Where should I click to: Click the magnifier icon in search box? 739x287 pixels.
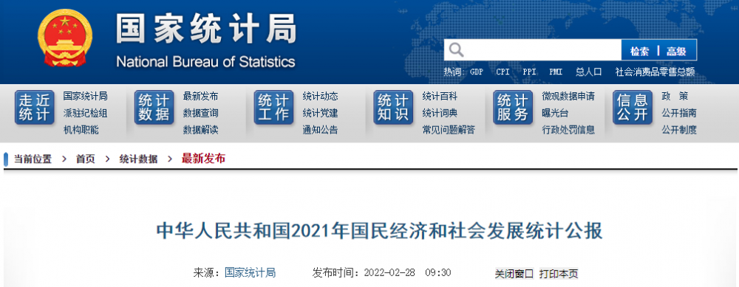[456, 50]
